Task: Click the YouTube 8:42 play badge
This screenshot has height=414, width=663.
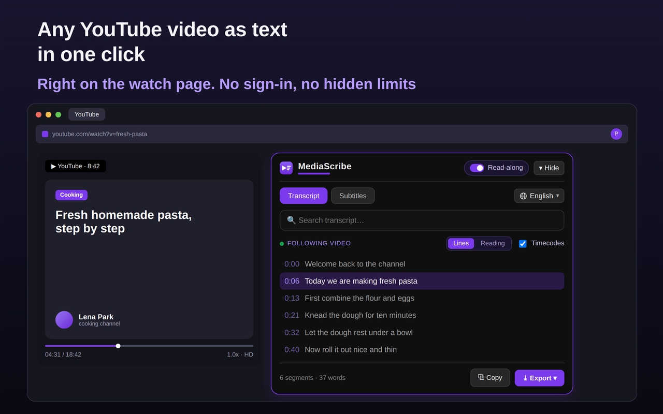Action: (x=76, y=166)
